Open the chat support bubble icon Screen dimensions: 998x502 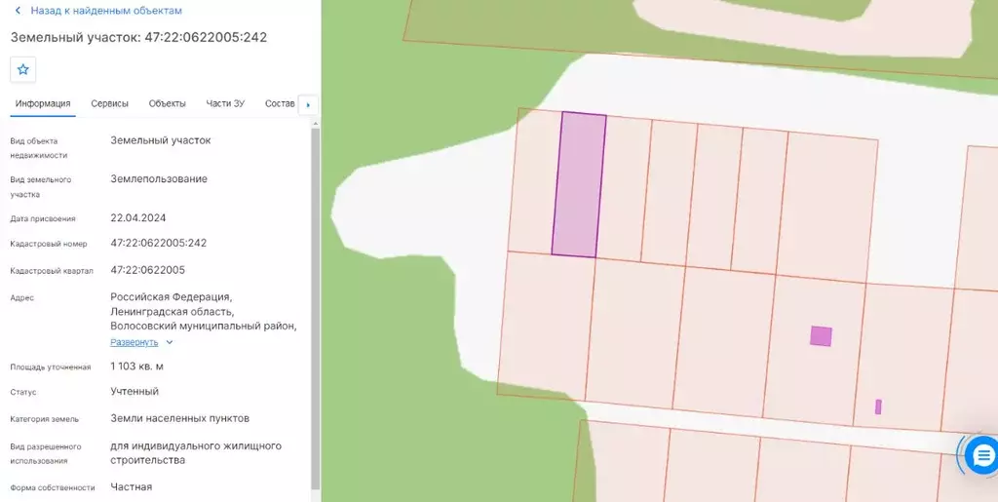tap(982, 455)
